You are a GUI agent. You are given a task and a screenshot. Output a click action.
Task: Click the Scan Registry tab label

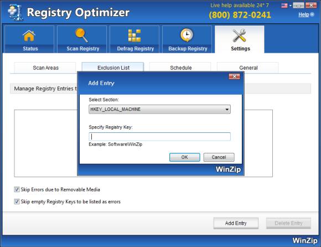[x=83, y=49]
